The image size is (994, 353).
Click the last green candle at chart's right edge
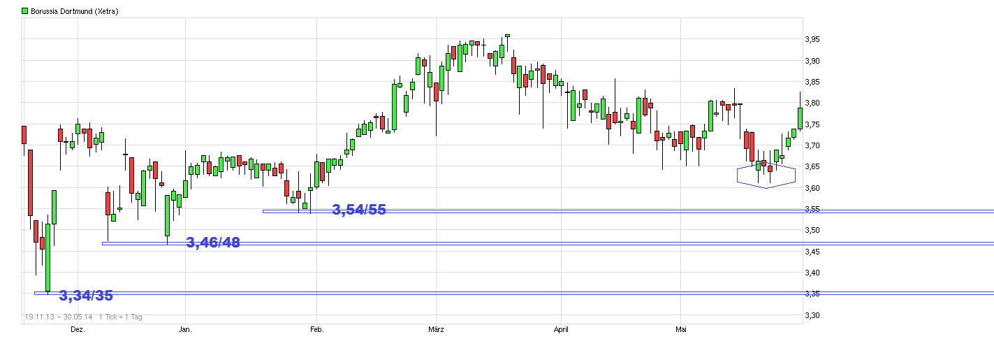(801, 117)
